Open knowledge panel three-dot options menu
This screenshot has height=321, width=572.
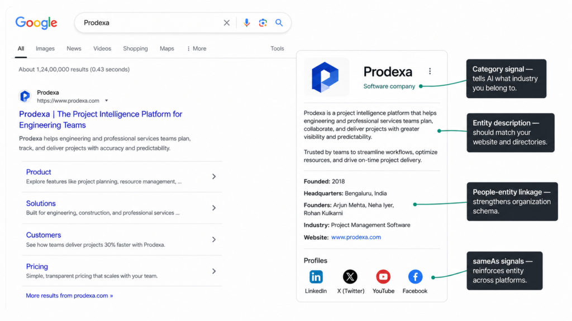[x=430, y=71]
